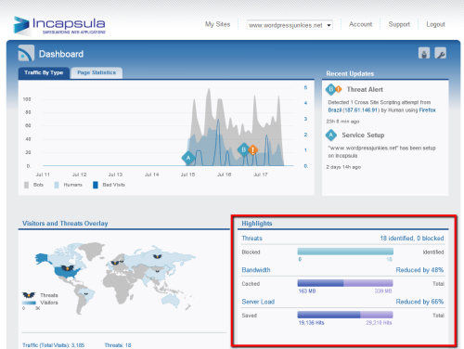Open the wrench settings icon in the Dashboard header
464x349 pixels.
440,53
